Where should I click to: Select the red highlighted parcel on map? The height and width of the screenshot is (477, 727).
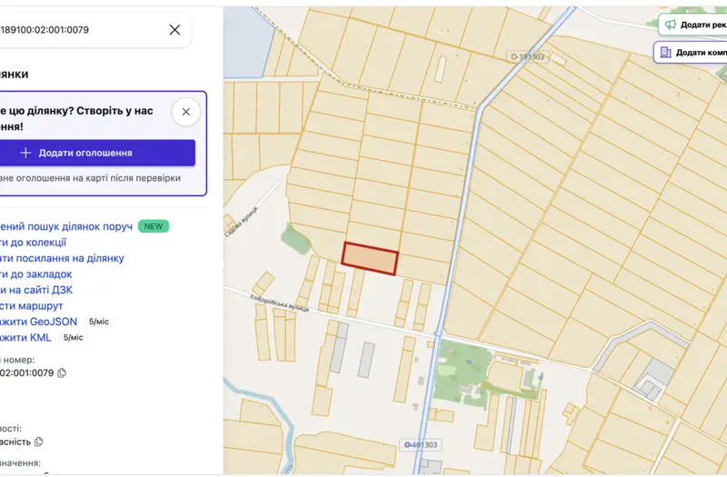[370, 259]
